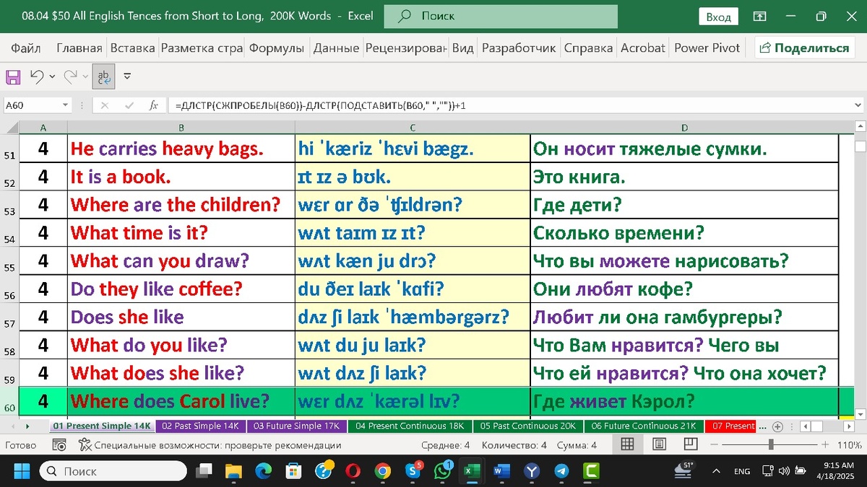Open the Power Pivot ribbon tab
The height and width of the screenshot is (487, 867).
(707, 48)
